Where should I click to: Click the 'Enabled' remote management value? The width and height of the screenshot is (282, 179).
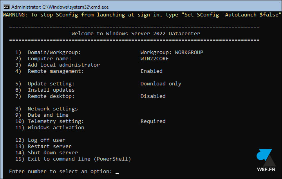(152, 71)
